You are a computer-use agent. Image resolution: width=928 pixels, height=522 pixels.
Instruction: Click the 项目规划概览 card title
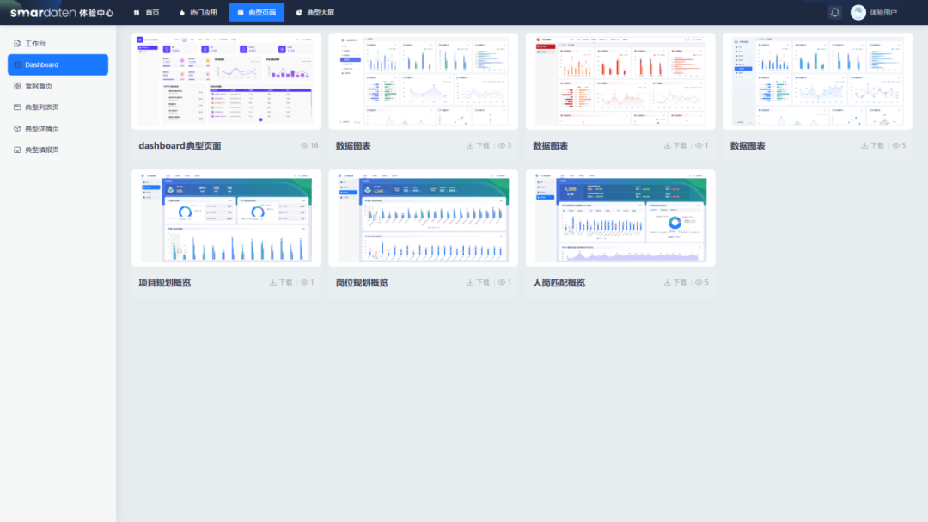click(x=164, y=283)
